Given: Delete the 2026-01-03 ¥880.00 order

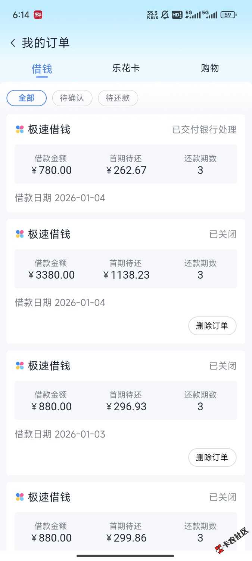Looking at the screenshot, I should pyautogui.click(x=212, y=457).
